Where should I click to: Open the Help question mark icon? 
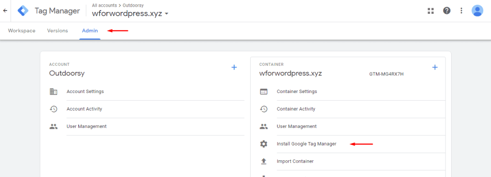(x=446, y=10)
